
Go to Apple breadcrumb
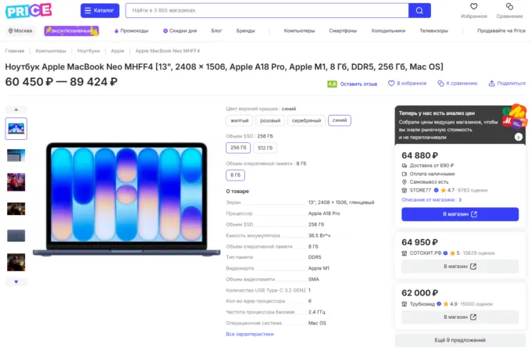pos(117,51)
